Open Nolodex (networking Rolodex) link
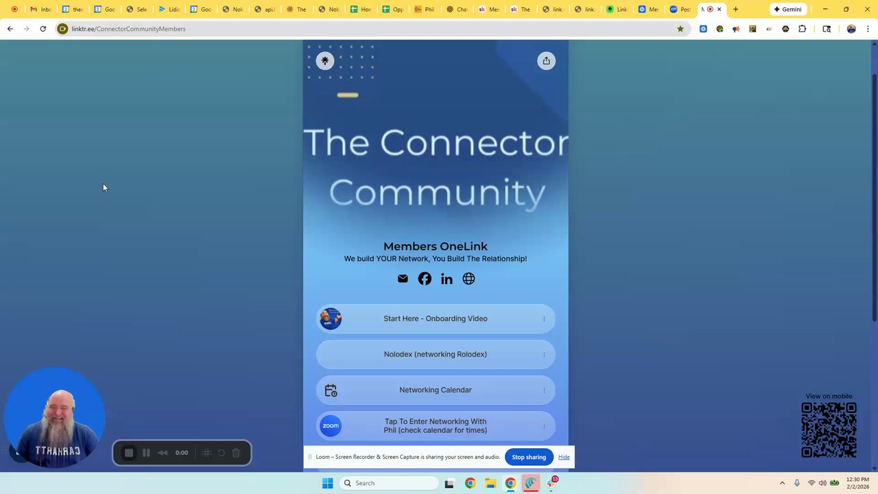This screenshot has width=878, height=494. click(x=436, y=355)
